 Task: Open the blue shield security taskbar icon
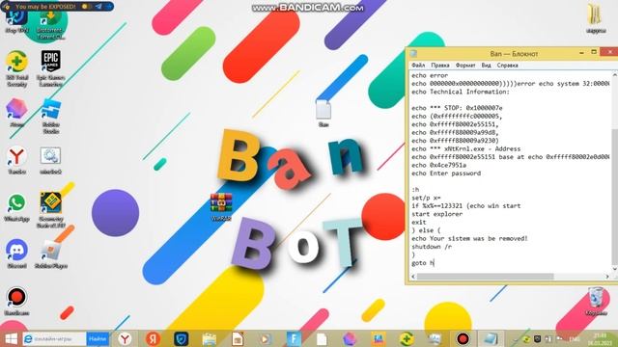(182, 338)
